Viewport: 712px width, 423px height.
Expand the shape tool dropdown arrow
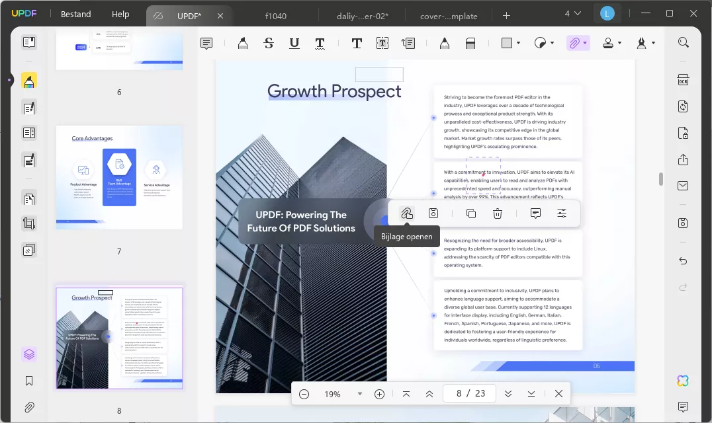coord(519,43)
